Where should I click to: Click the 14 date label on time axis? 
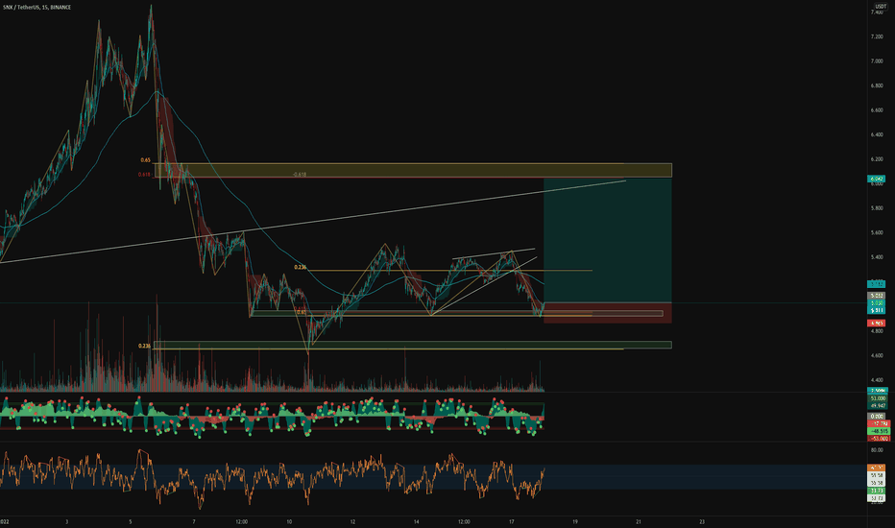click(416, 521)
